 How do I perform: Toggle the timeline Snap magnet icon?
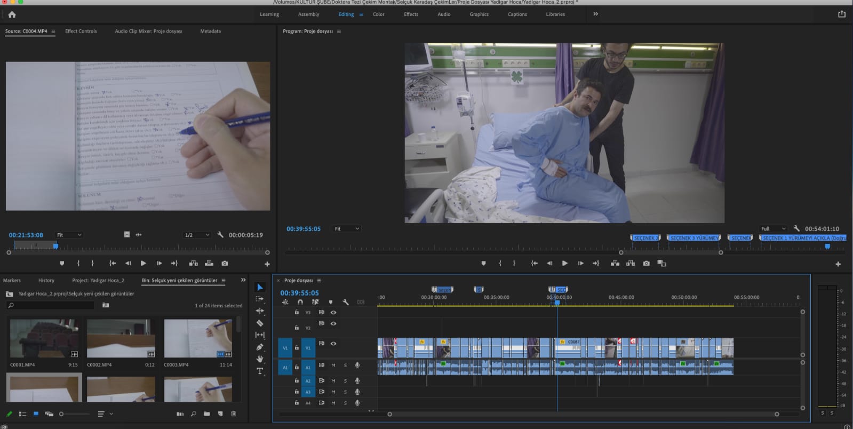(x=300, y=302)
